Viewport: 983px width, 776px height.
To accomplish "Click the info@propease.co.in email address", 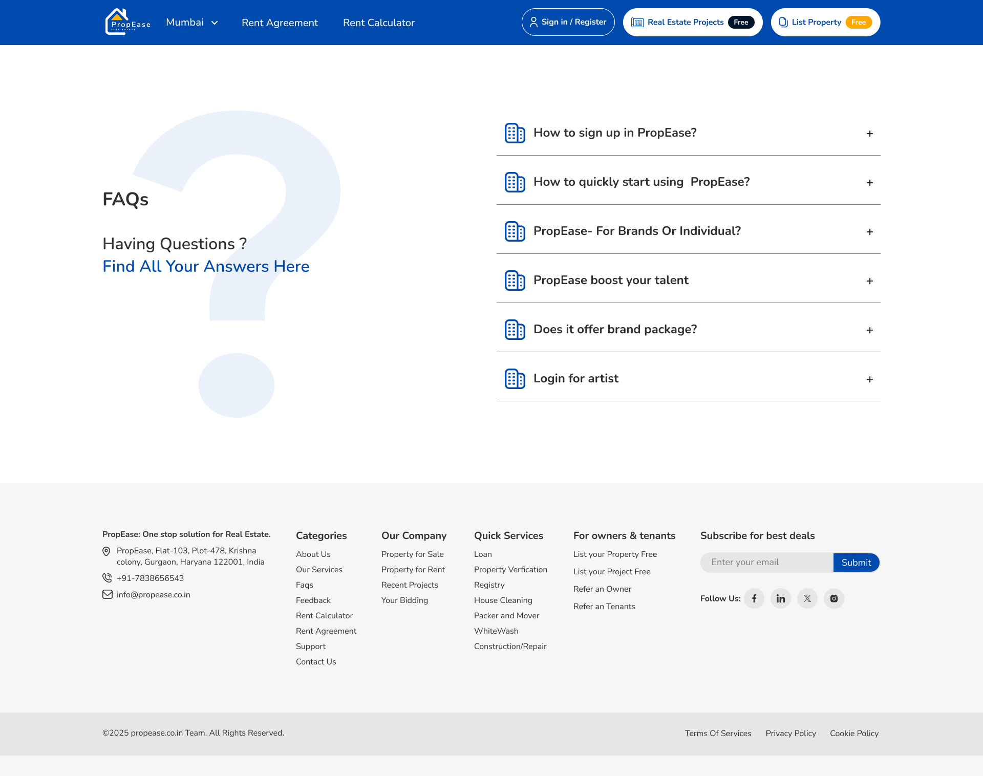I will (x=154, y=595).
